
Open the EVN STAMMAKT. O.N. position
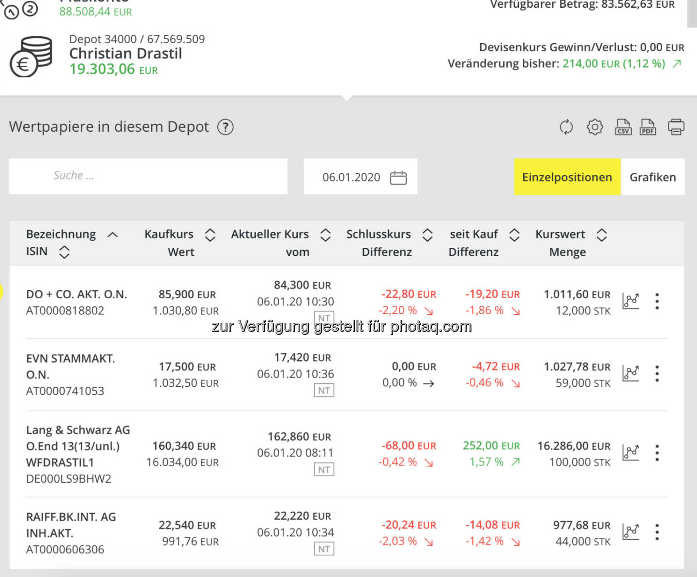tap(71, 366)
